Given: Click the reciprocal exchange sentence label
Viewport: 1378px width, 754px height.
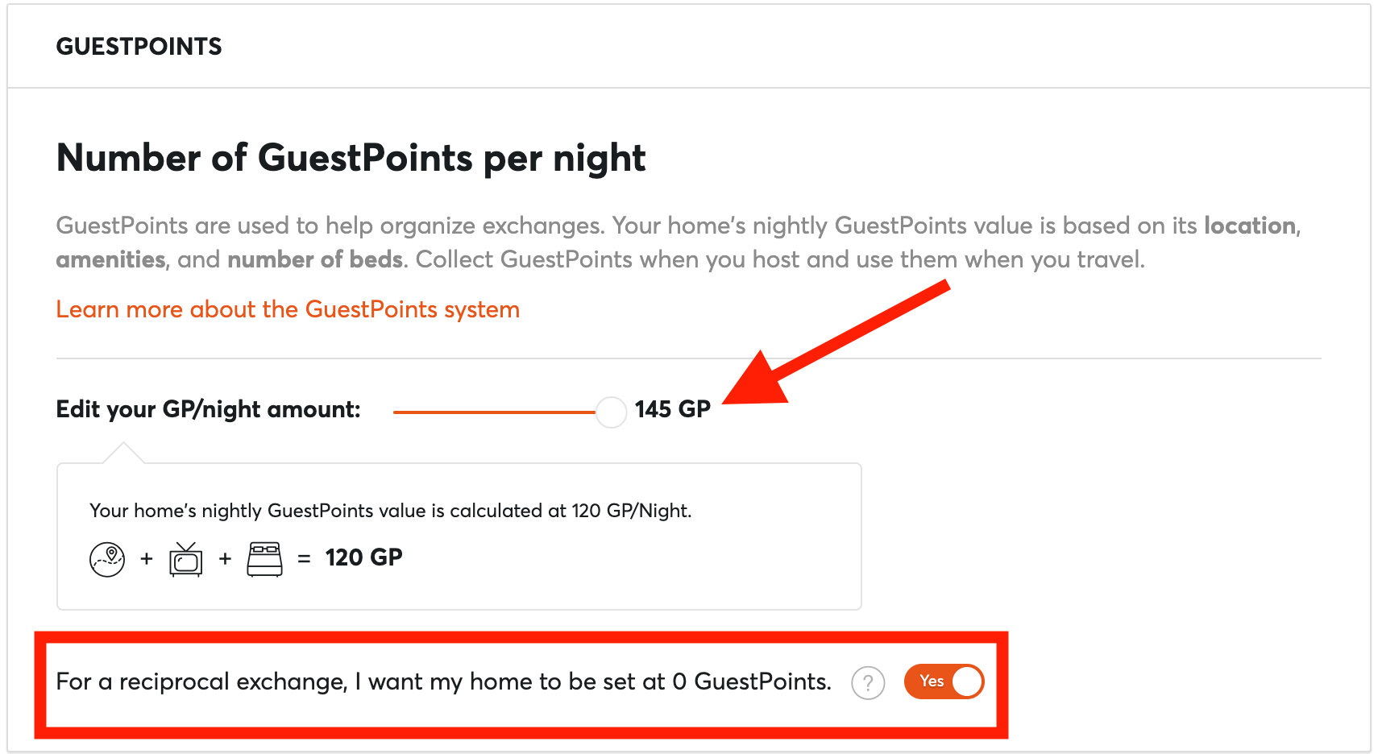Looking at the screenshot, I should (443, 682).
